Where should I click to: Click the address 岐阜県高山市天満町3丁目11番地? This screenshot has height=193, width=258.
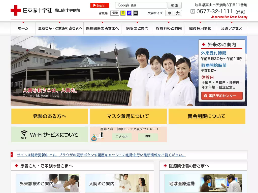pos(221,5)
